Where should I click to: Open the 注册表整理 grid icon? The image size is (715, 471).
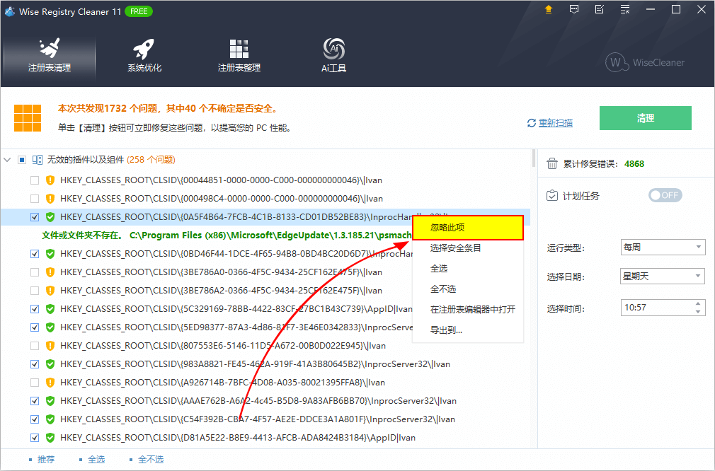click(239, 56)
